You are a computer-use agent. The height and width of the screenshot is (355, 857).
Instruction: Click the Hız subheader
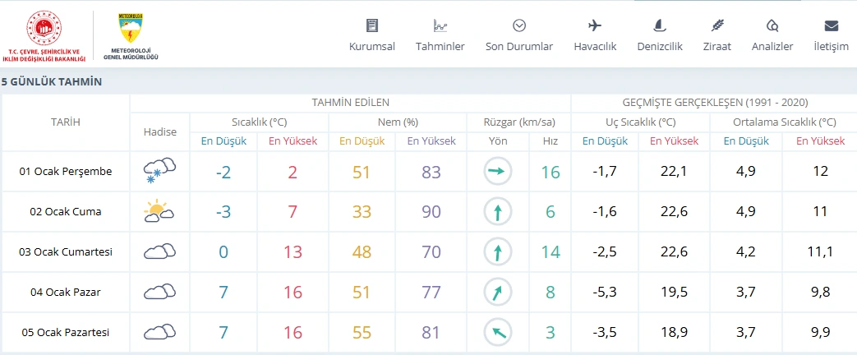coord(550,141)
